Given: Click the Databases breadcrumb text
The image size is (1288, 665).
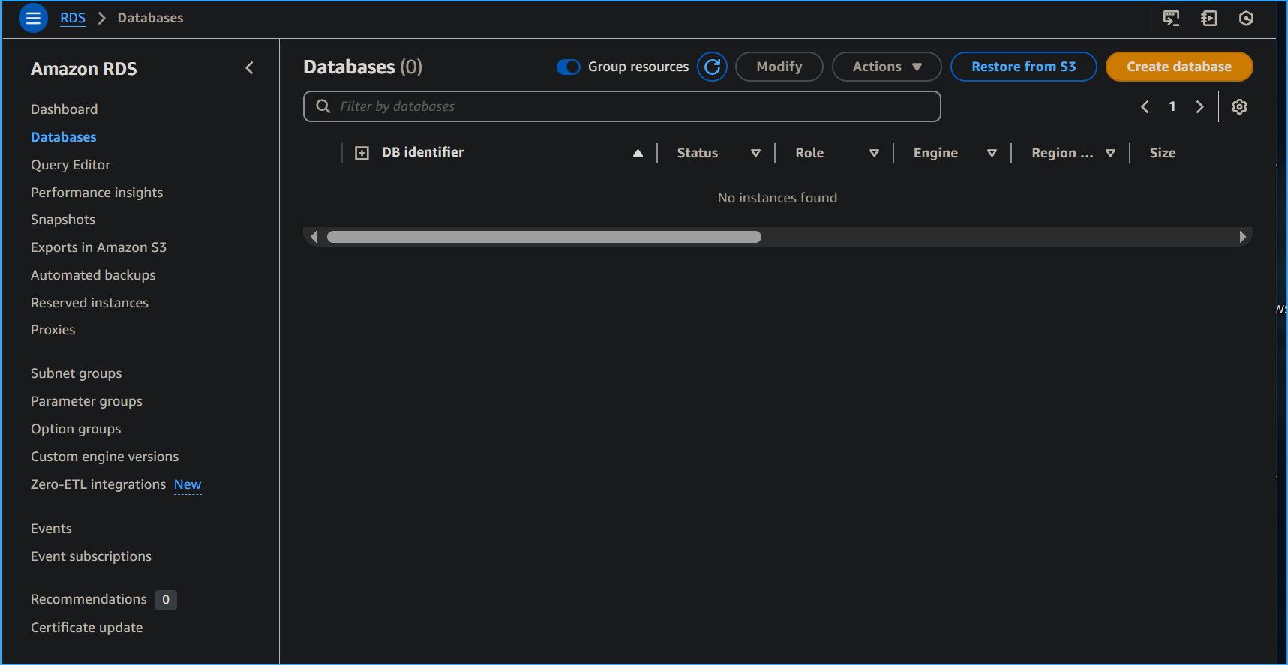Looking at the screenshot, I should tap(150, 18).
